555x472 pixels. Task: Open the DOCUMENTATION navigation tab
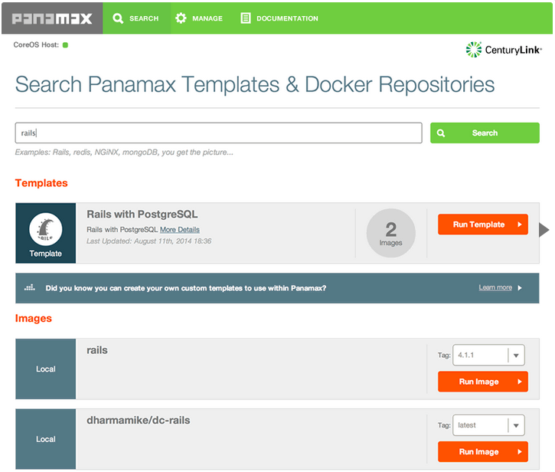[x=279, y=18]
